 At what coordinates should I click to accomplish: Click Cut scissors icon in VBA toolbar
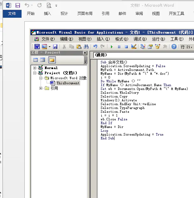pos(64,47)
